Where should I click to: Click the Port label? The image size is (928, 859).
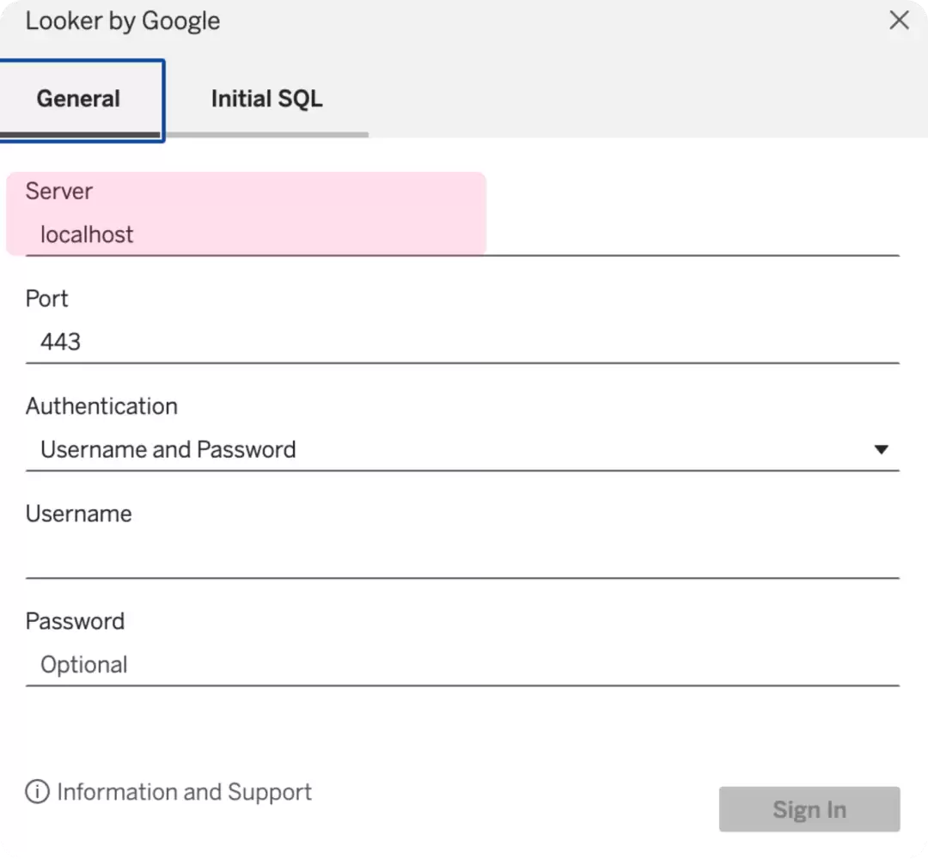click(46, 299)
